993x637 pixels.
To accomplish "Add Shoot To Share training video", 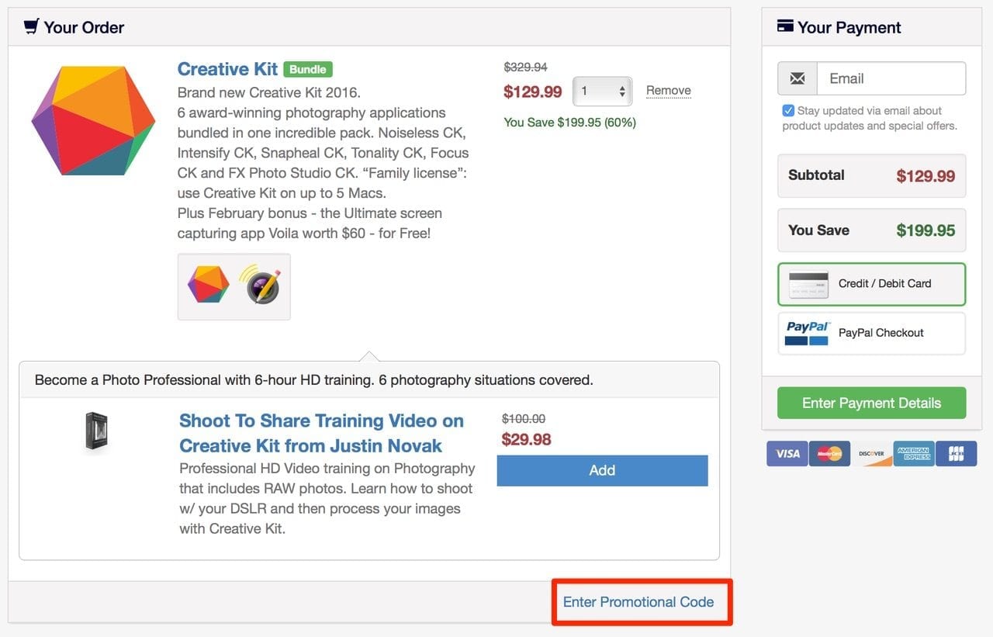I will coord(602,470).
